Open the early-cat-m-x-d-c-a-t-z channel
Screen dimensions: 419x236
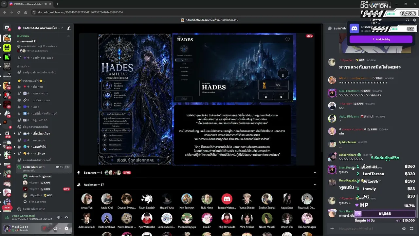click(x=44, y=72)
